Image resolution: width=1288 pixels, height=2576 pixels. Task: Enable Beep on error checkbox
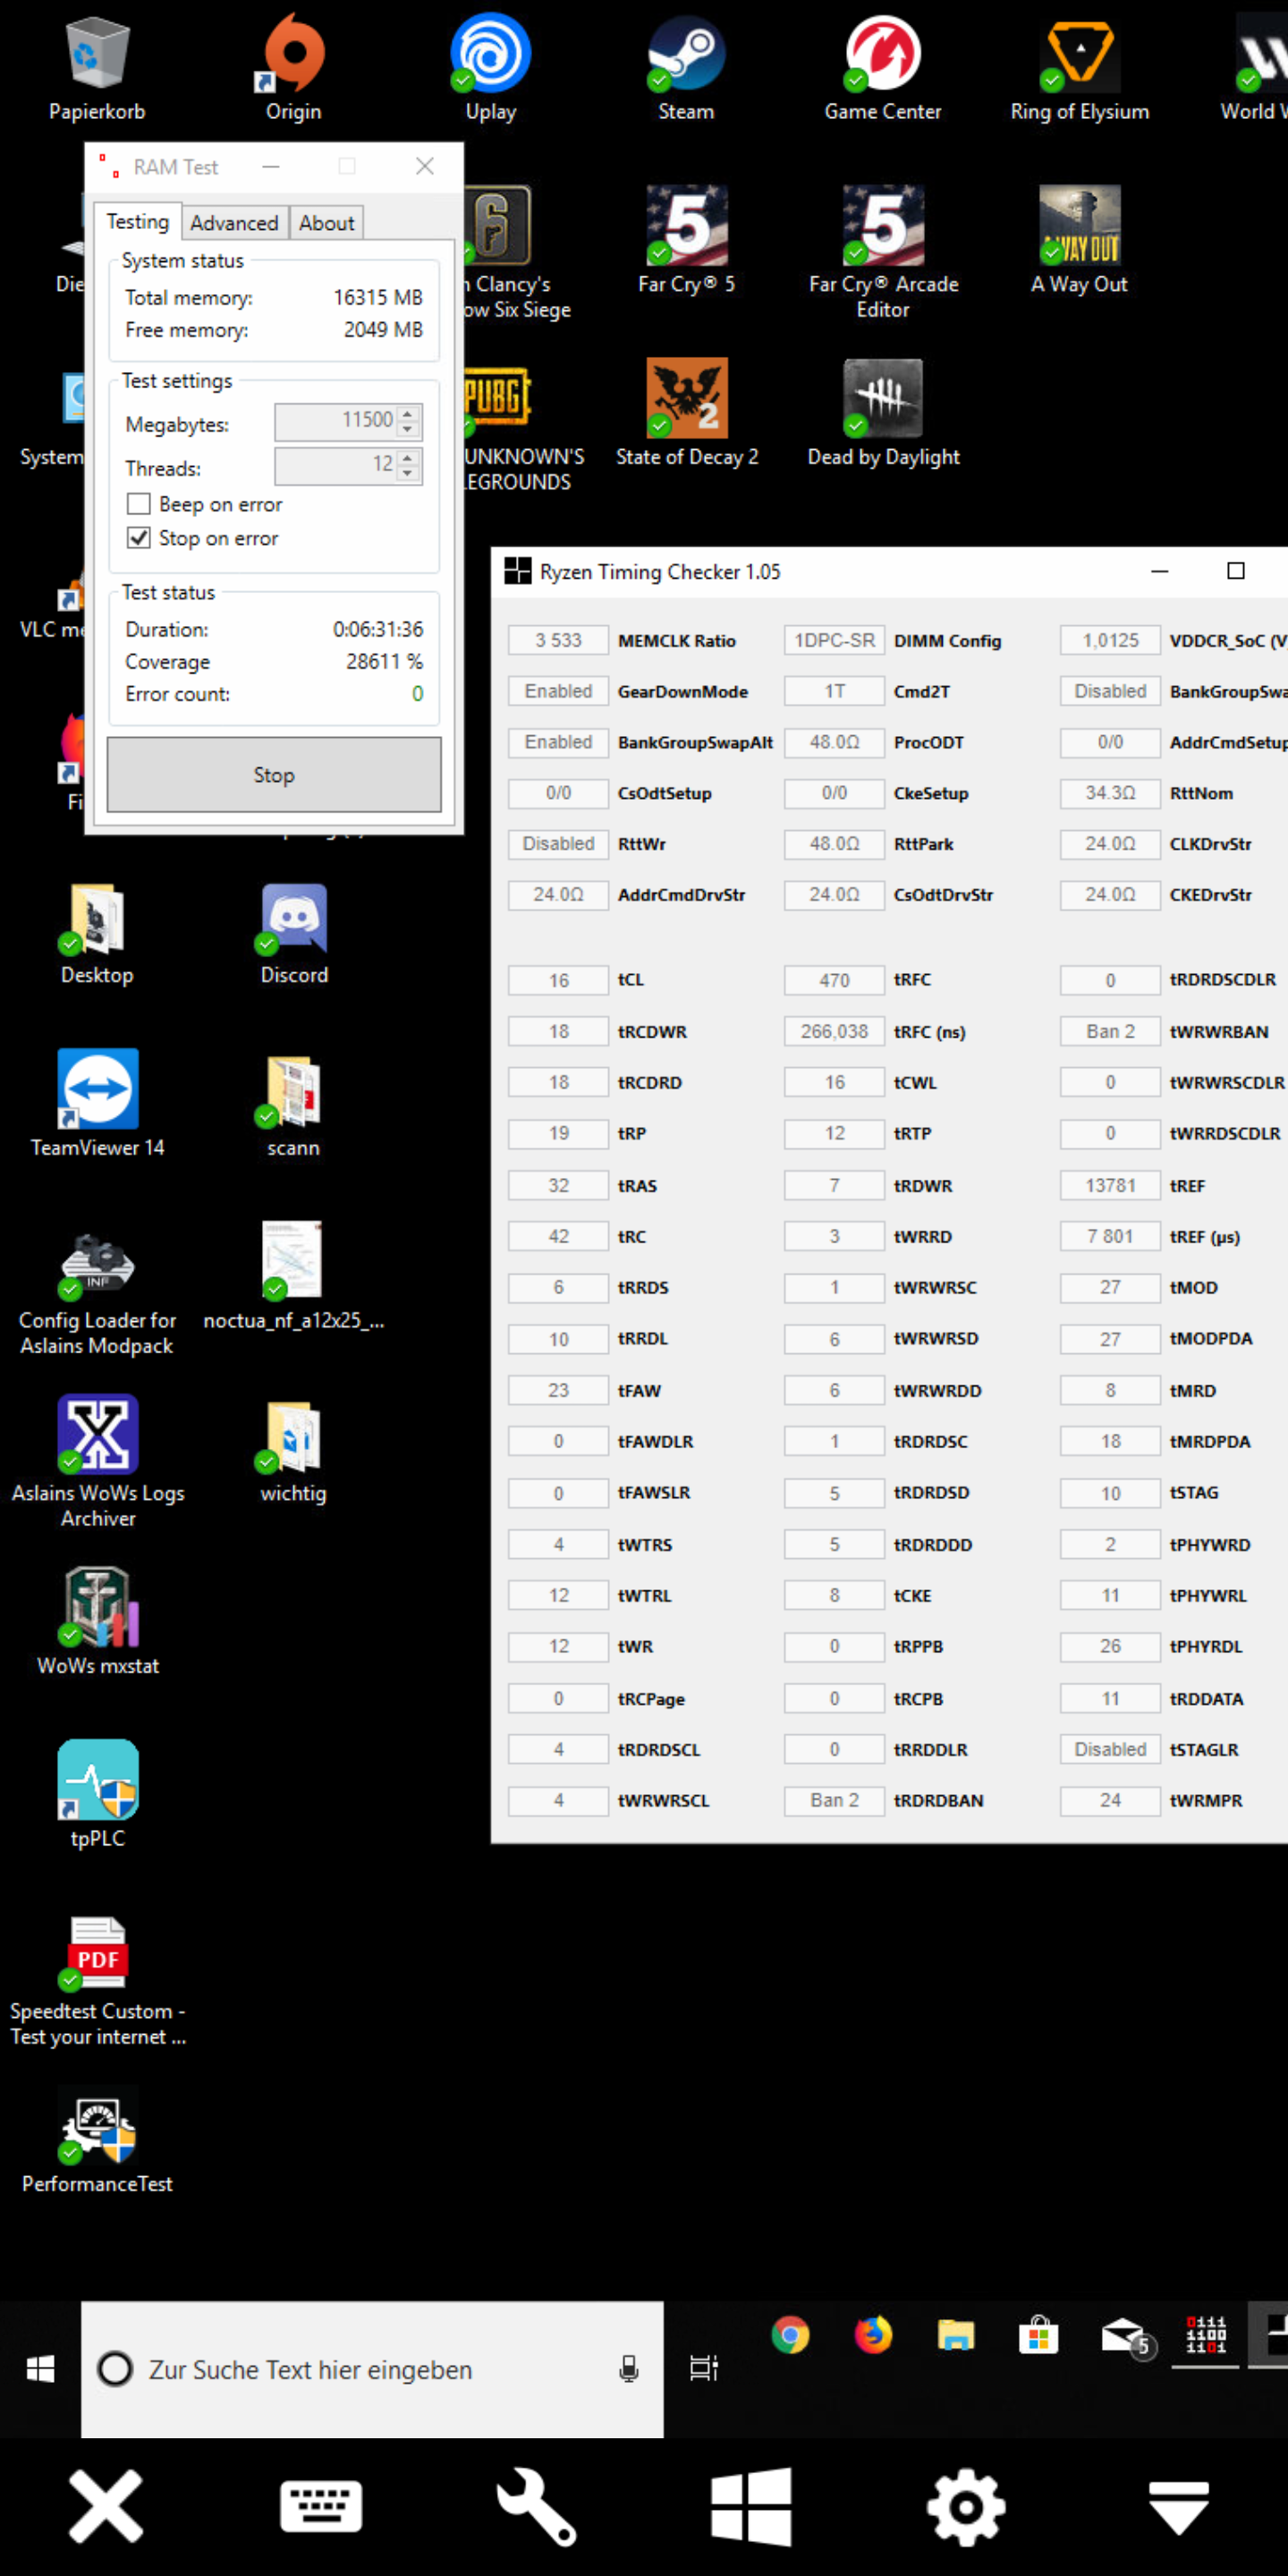pos(139,504)
